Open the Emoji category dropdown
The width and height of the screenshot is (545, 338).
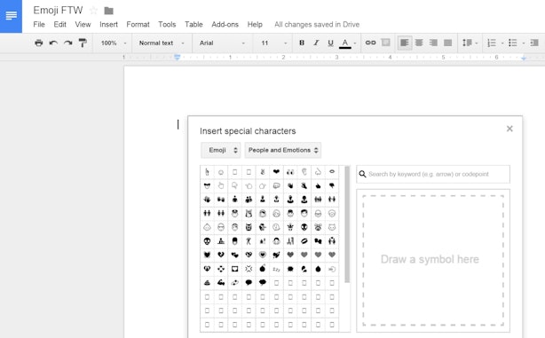221,150
